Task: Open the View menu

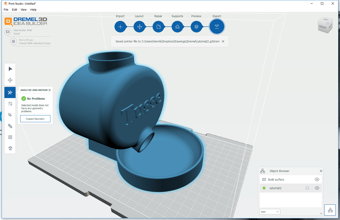Action: pos(24,10)
